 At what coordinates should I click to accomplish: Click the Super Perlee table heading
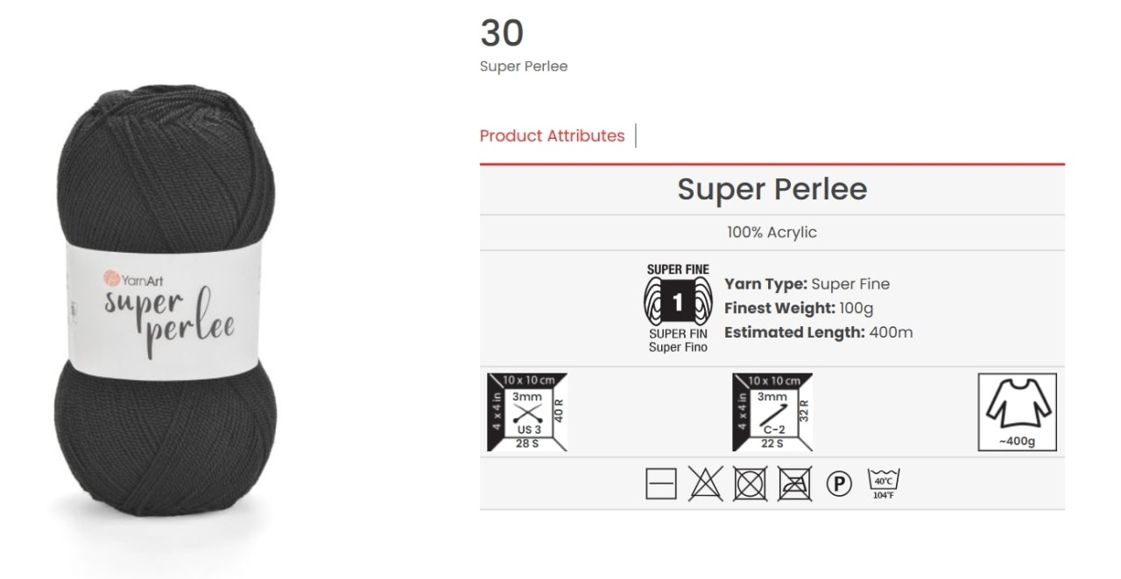772,189
